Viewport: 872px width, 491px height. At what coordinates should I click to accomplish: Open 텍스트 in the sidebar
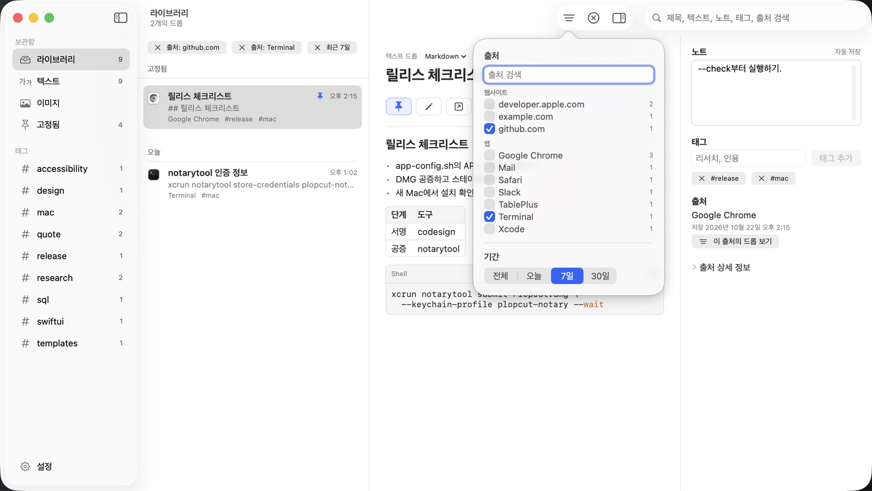pos(71,81)
